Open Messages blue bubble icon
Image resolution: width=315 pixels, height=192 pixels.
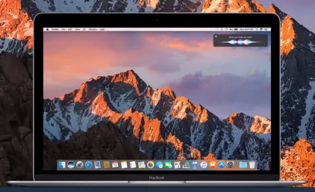tap(159, 165)
